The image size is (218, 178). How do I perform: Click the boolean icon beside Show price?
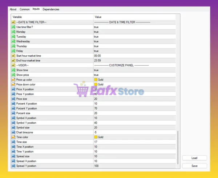pos(13,75)
